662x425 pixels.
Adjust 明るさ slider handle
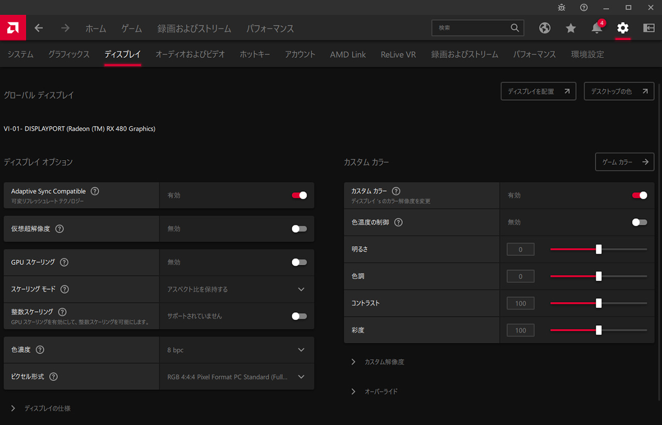(598, 249)
